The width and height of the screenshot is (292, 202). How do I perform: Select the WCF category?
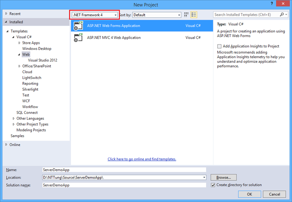tap(26, 101)
